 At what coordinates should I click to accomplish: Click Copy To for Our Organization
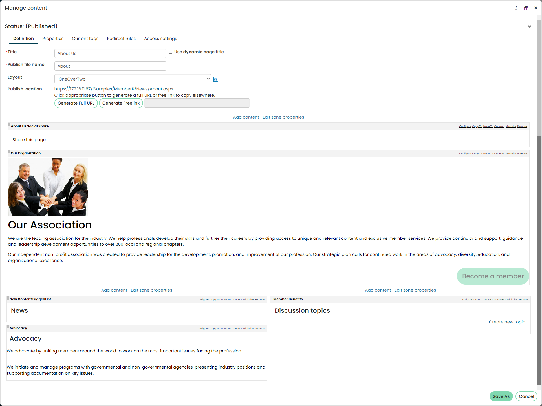coord(477,154)
